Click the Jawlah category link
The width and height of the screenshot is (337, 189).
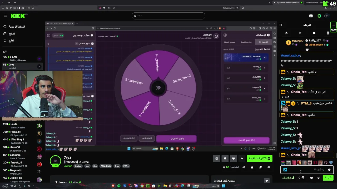68,166
